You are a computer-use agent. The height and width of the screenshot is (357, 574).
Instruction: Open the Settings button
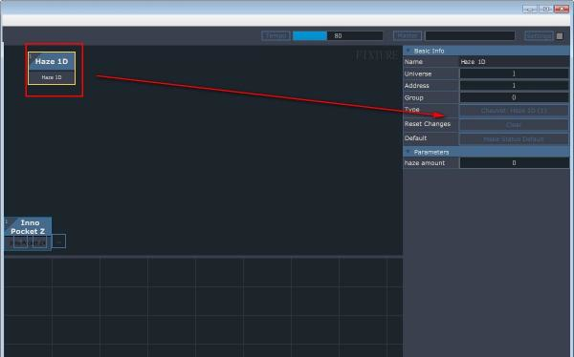[x=539, y=36]
